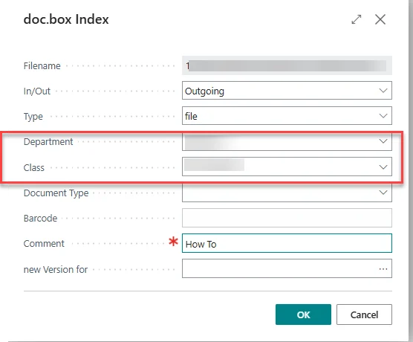413x342 pixels.
Task: Expand the doc.box Index dialog
Action: (357, 19)
